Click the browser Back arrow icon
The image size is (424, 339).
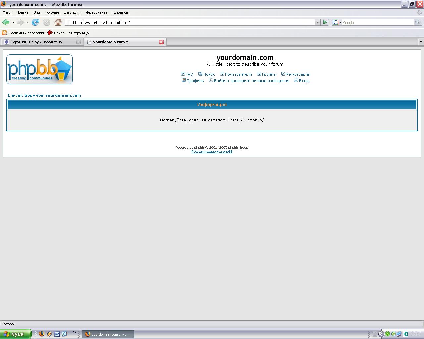6,22
